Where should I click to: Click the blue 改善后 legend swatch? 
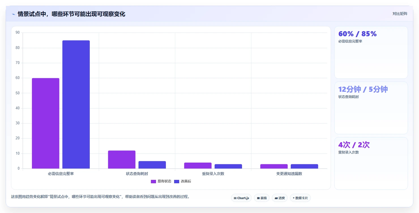177,181
